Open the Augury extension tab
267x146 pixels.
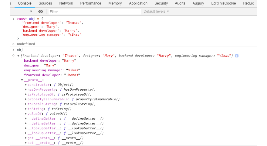[198, 3]
